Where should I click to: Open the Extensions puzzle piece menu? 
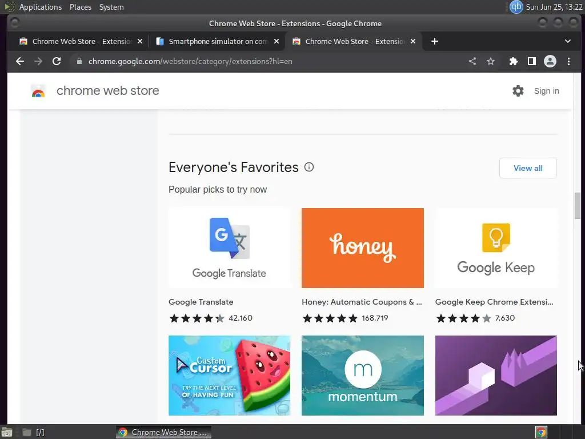[x=514, y=61]
